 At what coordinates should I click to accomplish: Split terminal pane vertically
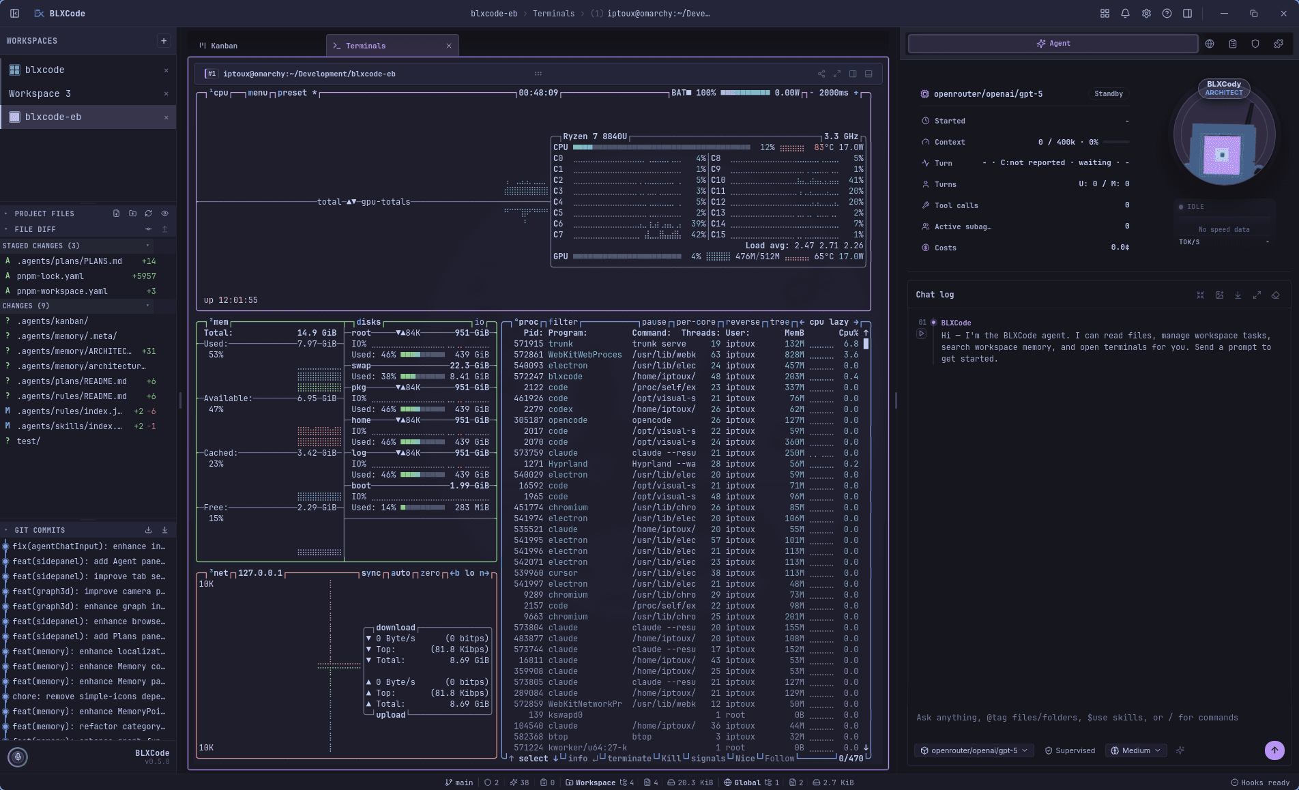(853, 74)
